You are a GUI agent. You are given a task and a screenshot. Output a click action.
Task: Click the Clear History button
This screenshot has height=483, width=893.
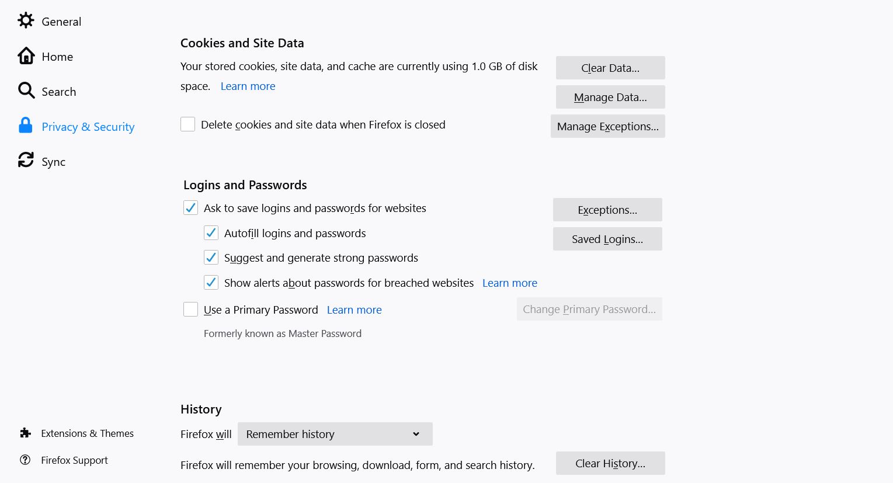click(610, 463)
